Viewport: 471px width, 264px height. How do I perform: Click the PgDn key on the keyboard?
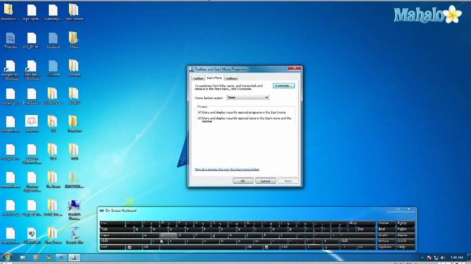pyautogui.click(x=406, y=229)
